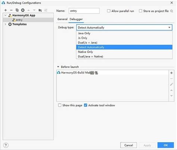The image size is (177, 150).
Task: Remove configuration with minus icon
Action: coord(11,10)
